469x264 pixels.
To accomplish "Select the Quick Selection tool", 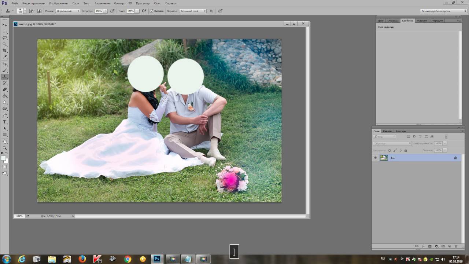I will click(5, 44).
